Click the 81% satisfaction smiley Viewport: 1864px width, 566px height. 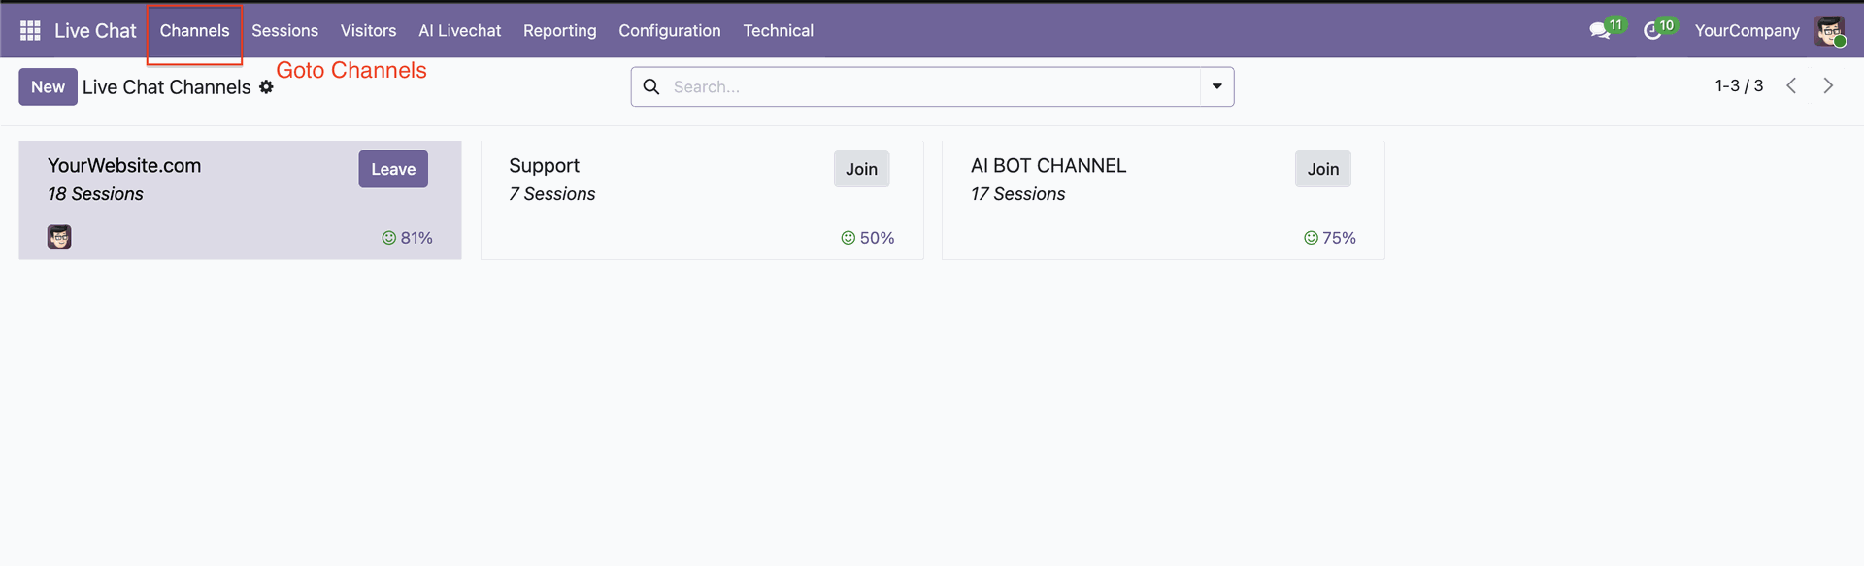389,238
